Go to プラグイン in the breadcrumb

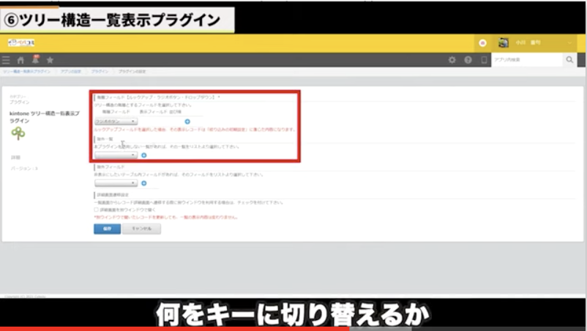(x=100, y=72)
